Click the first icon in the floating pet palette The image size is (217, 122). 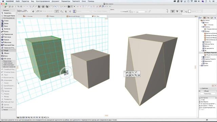127,73
